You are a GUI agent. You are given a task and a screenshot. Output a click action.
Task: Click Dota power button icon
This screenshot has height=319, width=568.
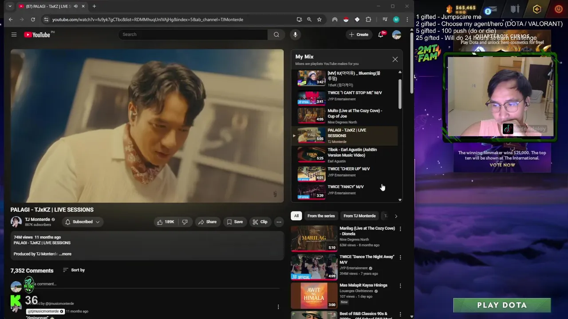pos(558,9)
